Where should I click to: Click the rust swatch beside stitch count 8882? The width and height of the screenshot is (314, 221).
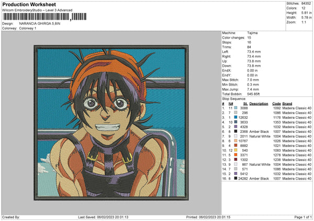[235, 145]
